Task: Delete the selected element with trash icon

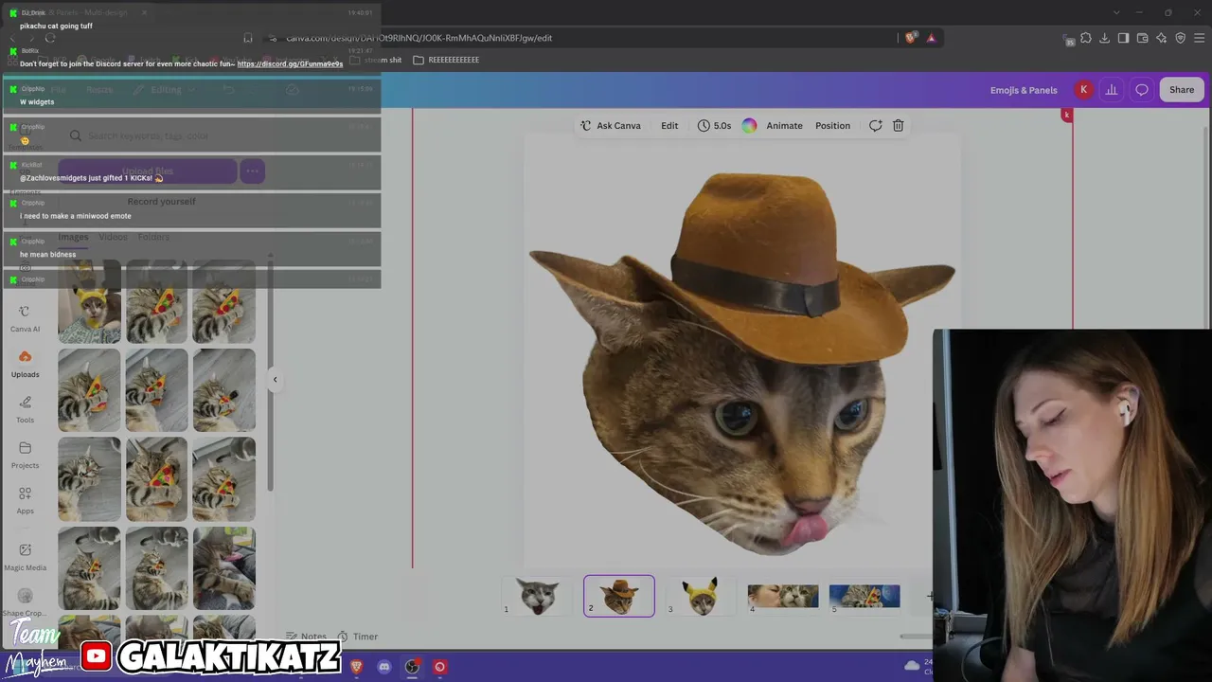Action: [x=898, y=125]
